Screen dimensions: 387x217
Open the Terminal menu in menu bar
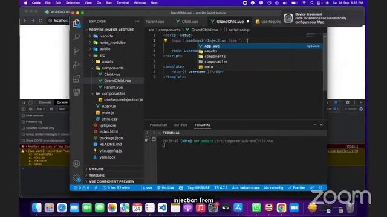pyautogui.click(x=123, y=2)
